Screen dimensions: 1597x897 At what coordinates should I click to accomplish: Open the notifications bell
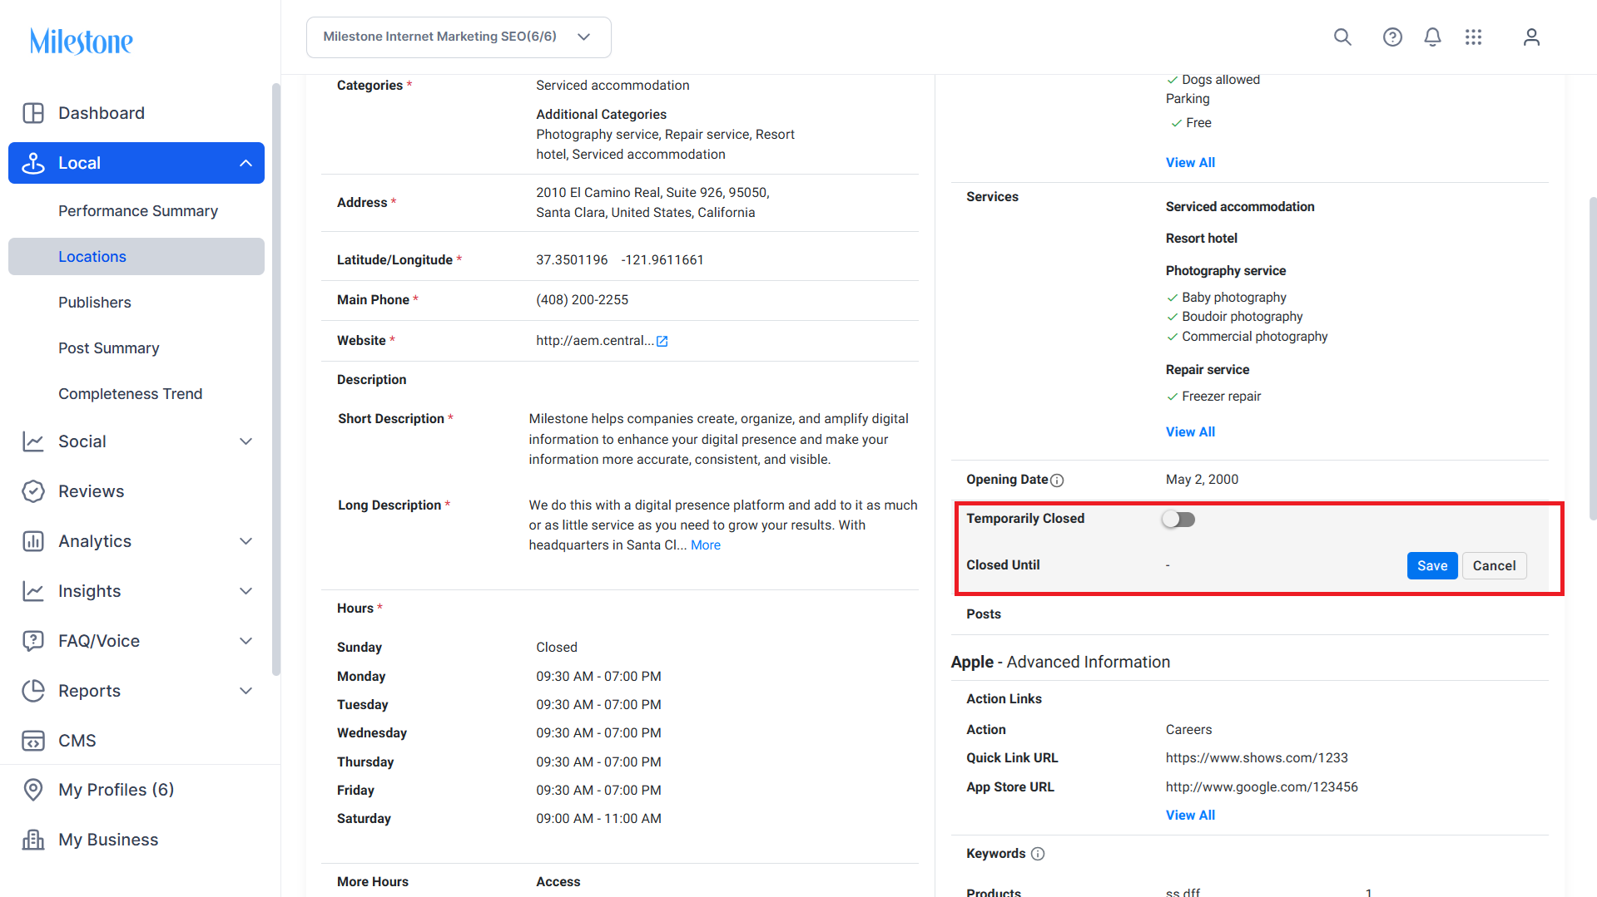(x=1432, y=37)
